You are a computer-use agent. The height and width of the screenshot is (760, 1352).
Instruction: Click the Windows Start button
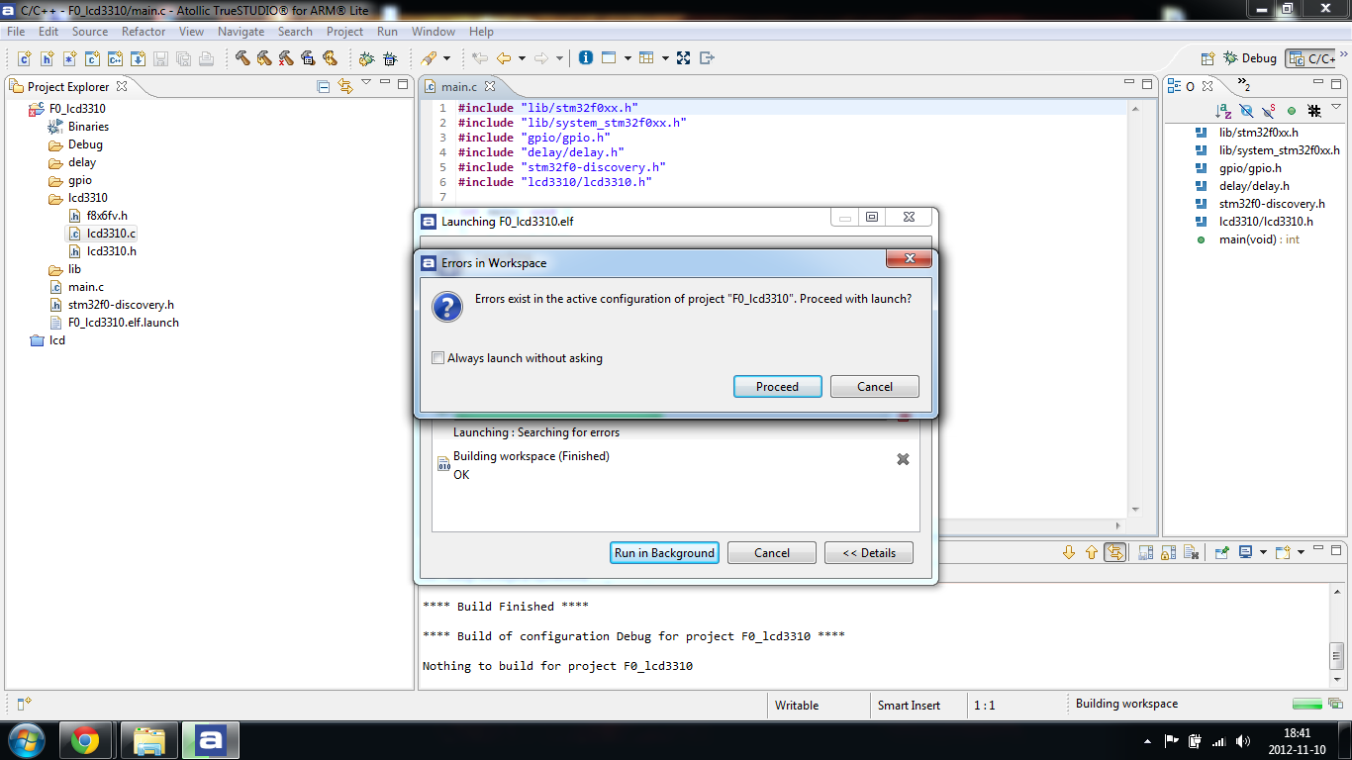coord(27,740)
